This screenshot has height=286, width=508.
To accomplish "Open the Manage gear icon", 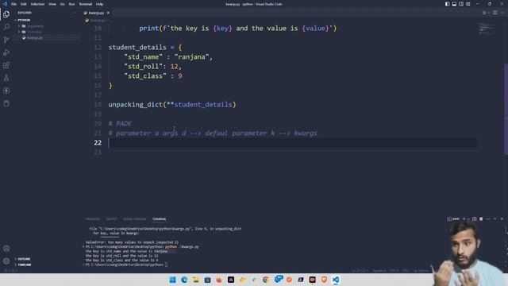I will click(x=6, y=261).
